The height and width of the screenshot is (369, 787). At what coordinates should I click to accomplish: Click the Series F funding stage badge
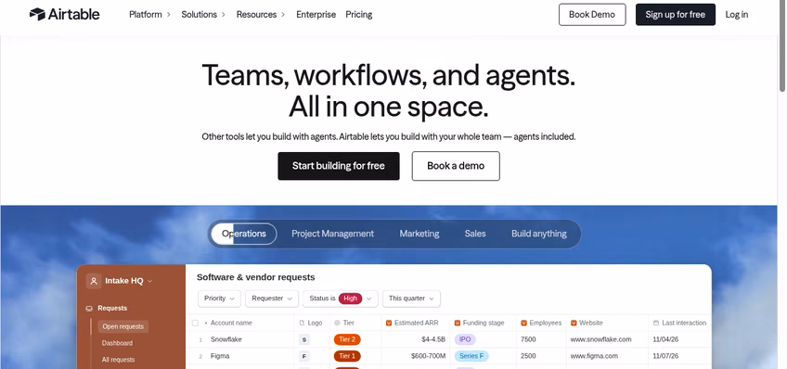[x=471, y=356]
